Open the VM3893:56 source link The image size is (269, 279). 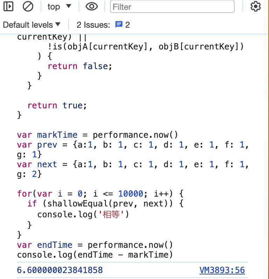[x=222, y=270]
